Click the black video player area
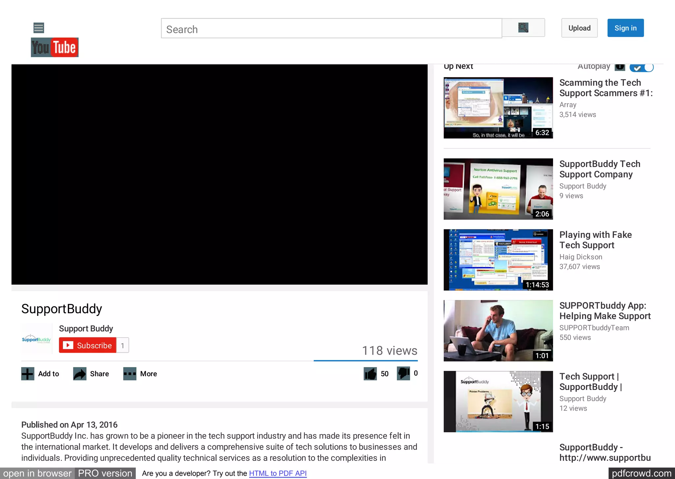Screen dimensions: 675x479 coord(219,174)
